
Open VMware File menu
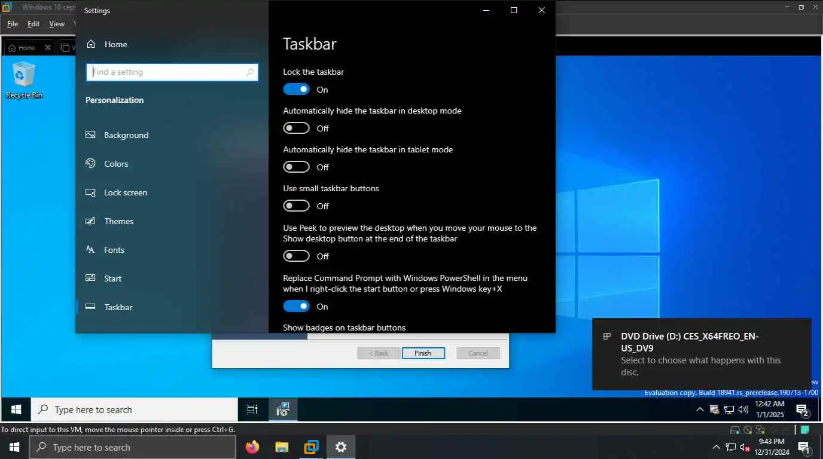tap(13, 24)
